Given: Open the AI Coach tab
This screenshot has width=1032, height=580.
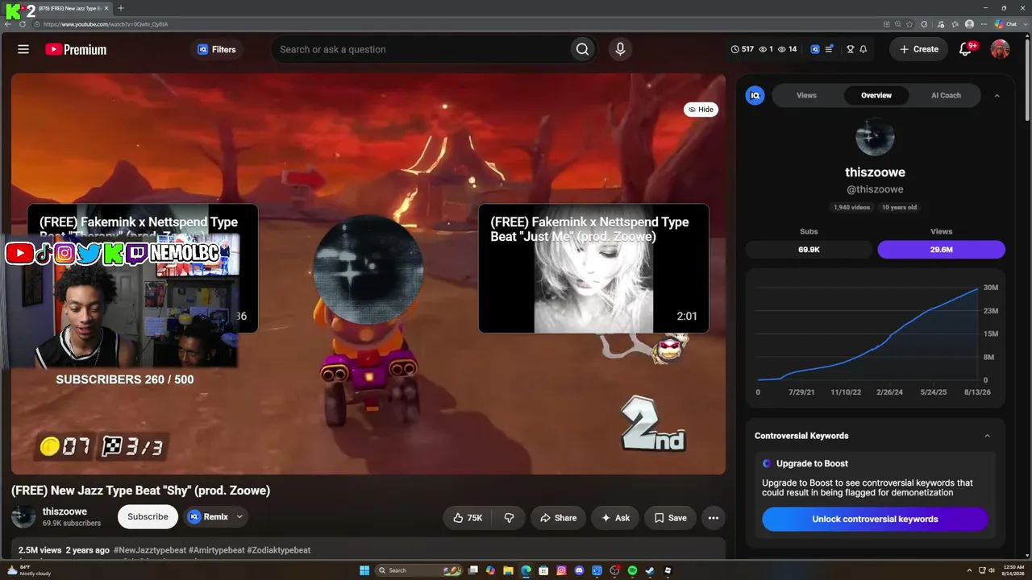Looking at the screenshot, I should [x=946, y=95].
